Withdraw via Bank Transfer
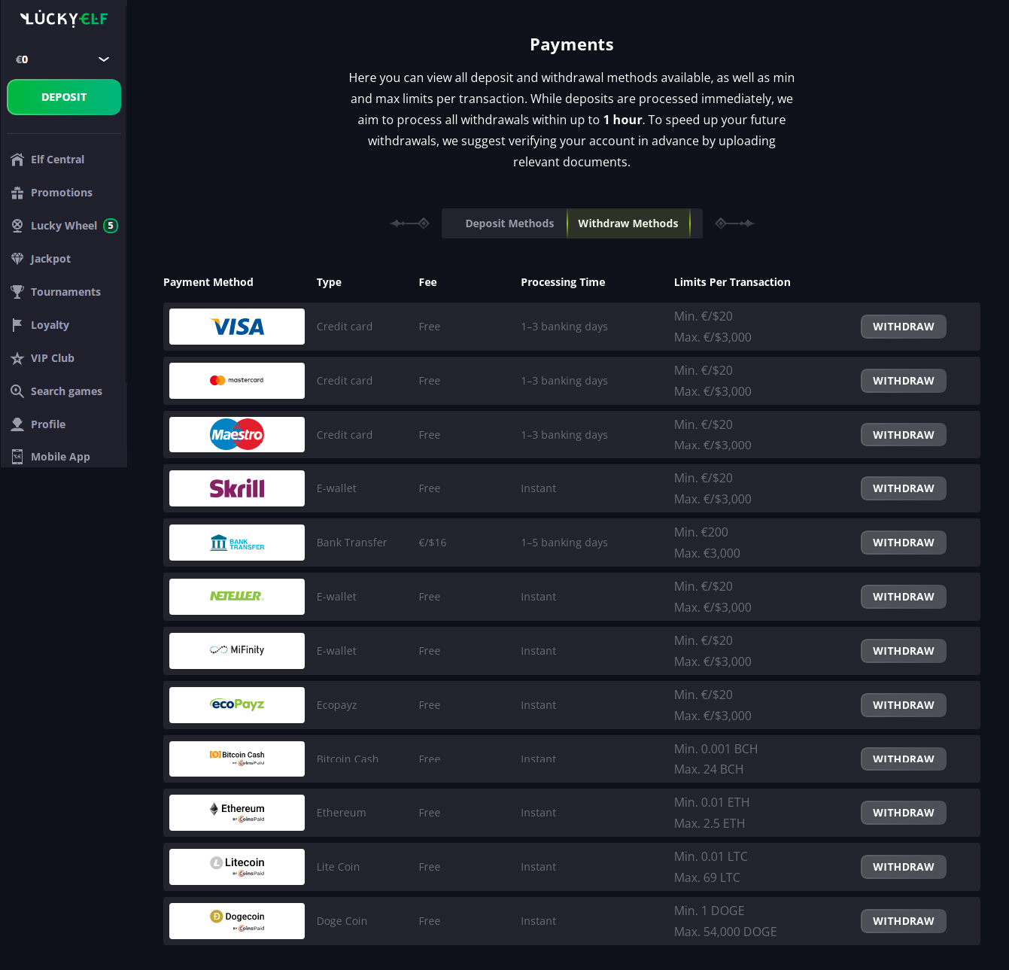 904,543
